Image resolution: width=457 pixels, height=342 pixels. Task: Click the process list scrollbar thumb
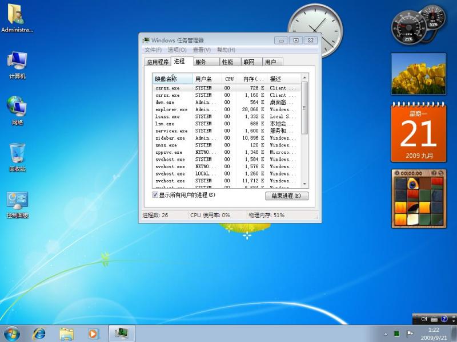[304, 108]
